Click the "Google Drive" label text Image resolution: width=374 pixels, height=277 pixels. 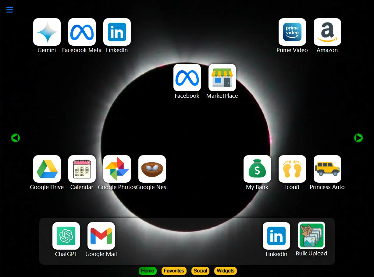pyautogui.click(x=47, y=187)
